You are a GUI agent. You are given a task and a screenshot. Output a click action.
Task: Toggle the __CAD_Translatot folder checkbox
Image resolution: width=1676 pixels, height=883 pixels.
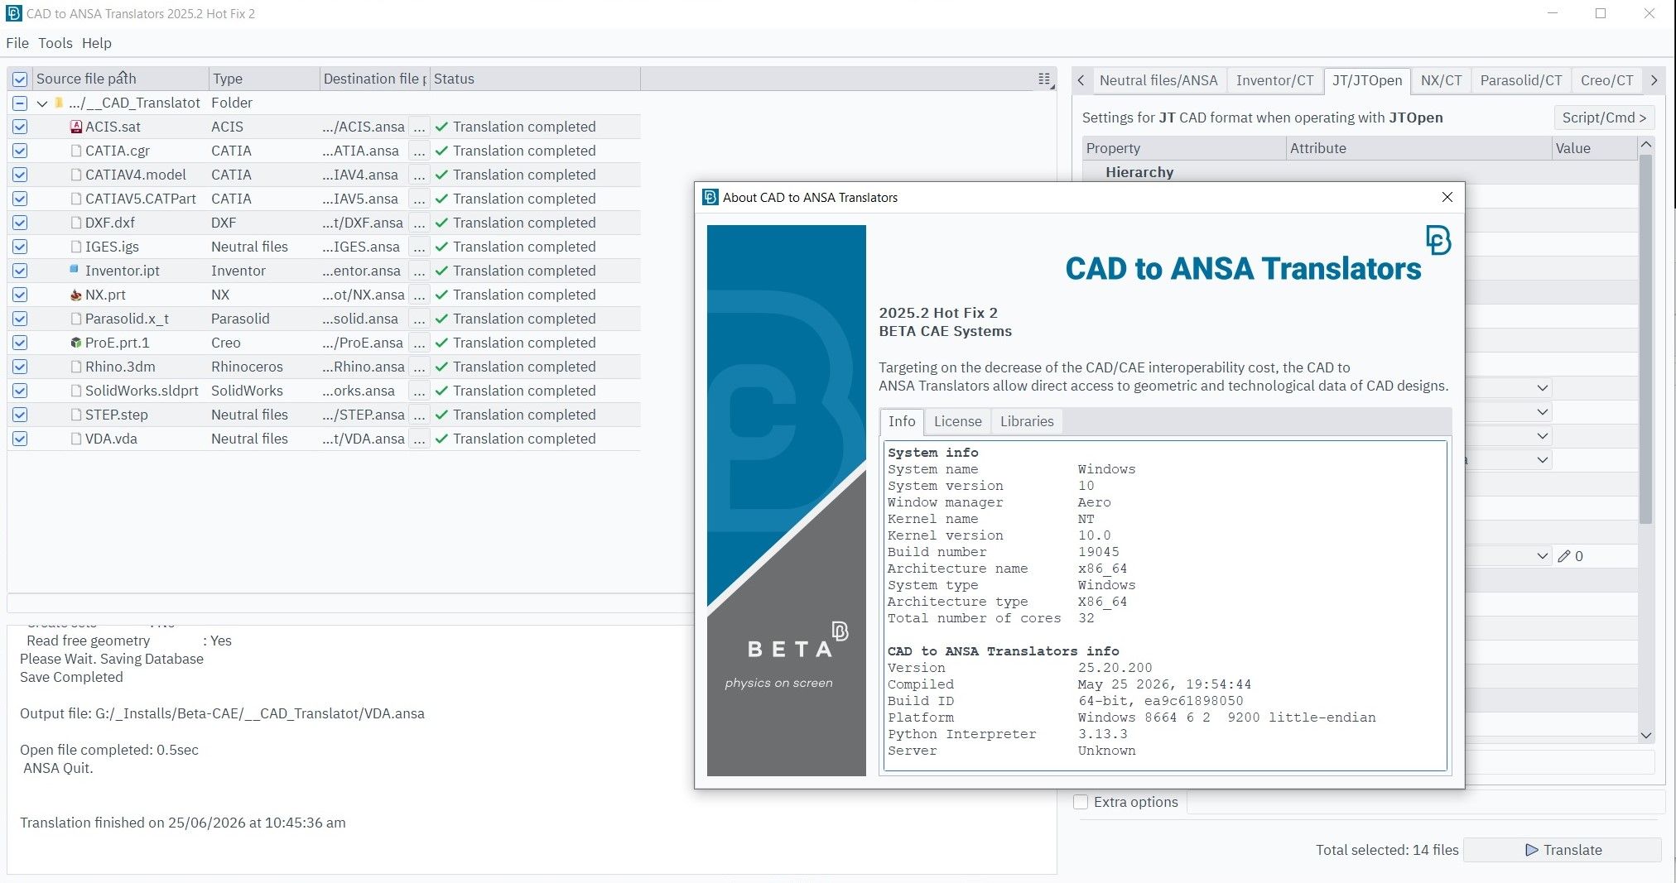click(20, 103)
